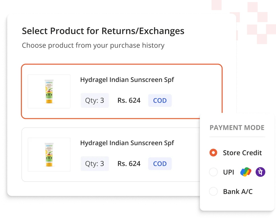Click the Store Credit label text
Screen dimensions: 276x220
[242, 153]
